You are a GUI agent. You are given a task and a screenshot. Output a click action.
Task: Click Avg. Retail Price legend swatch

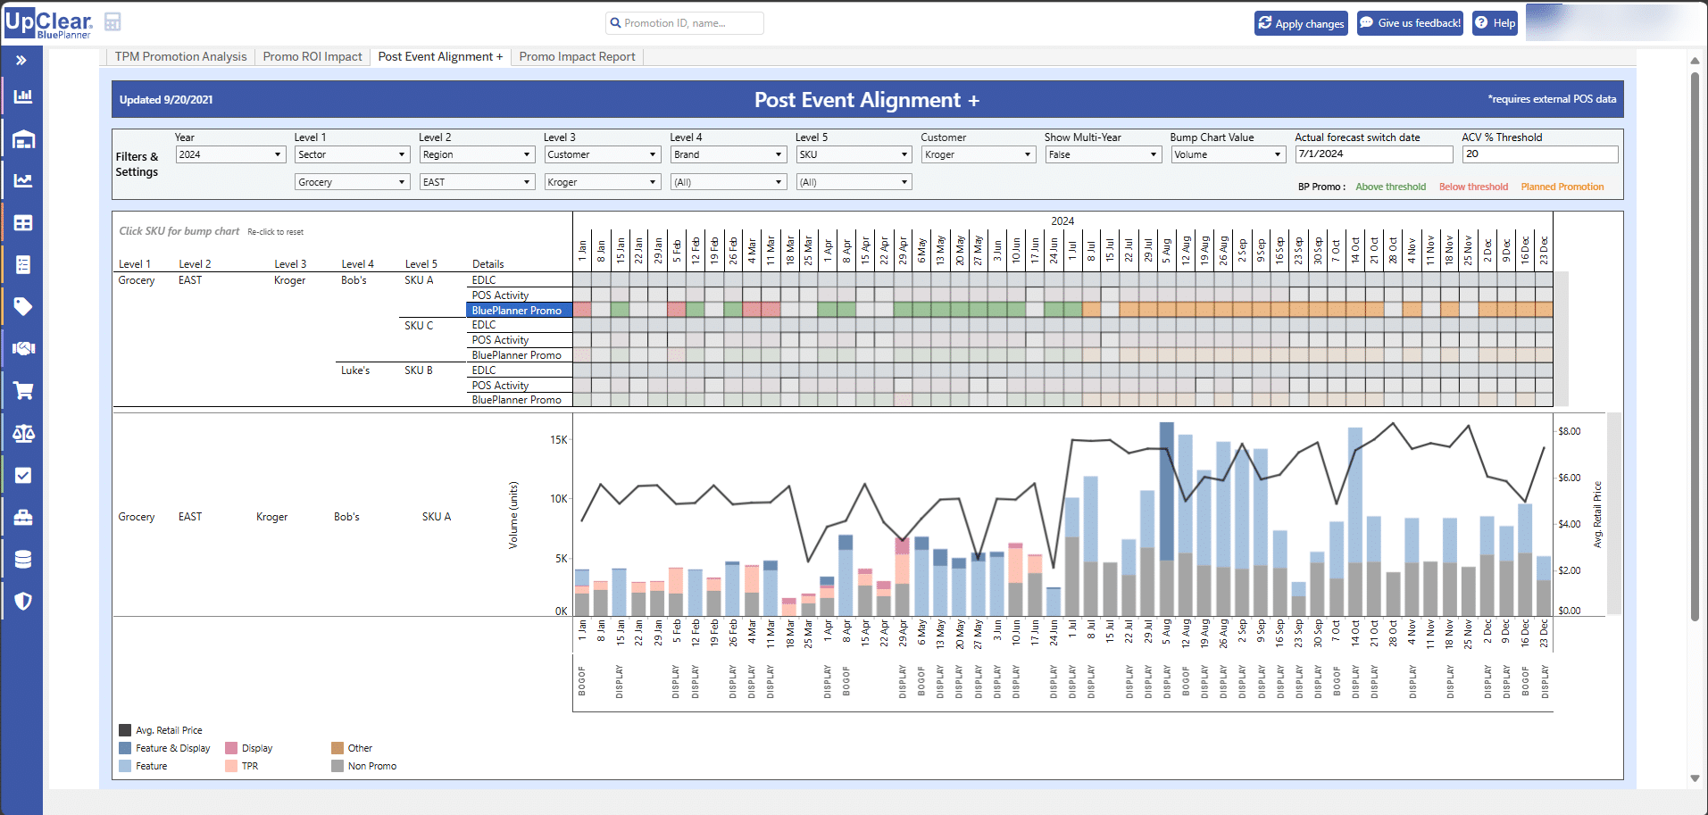click(125, 730)
